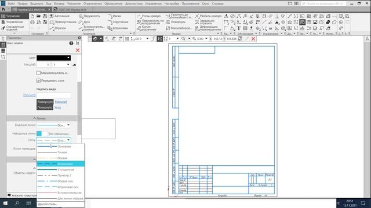
Task: Toggle Невидимые линии switch
Action: point(42,133)
